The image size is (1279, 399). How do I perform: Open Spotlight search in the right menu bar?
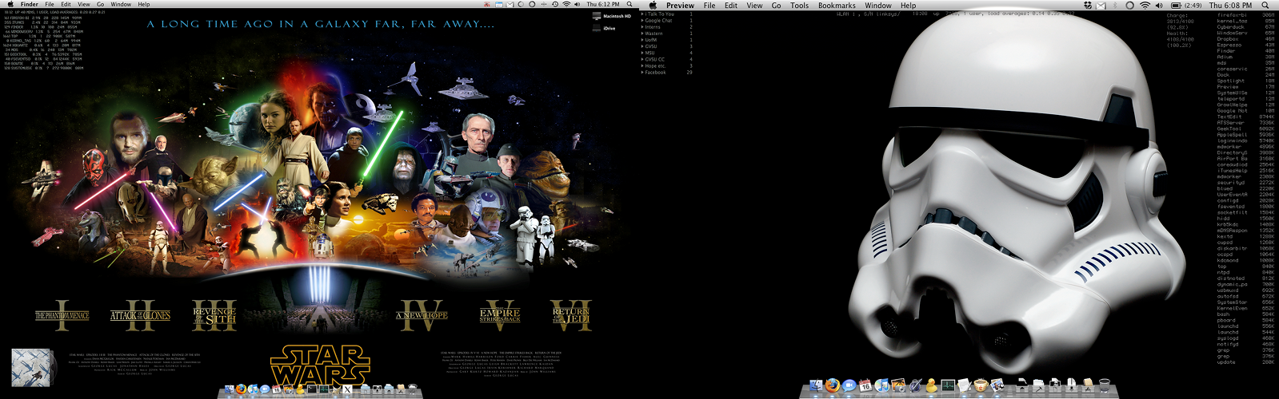(x=1265, y=6)
